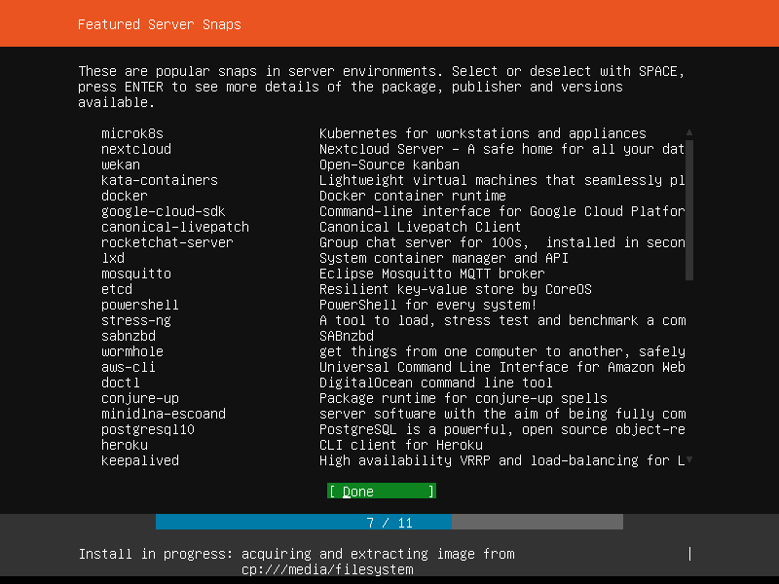Select the conjure-up snap row
The image size is (779, 584).
point(381,398)
